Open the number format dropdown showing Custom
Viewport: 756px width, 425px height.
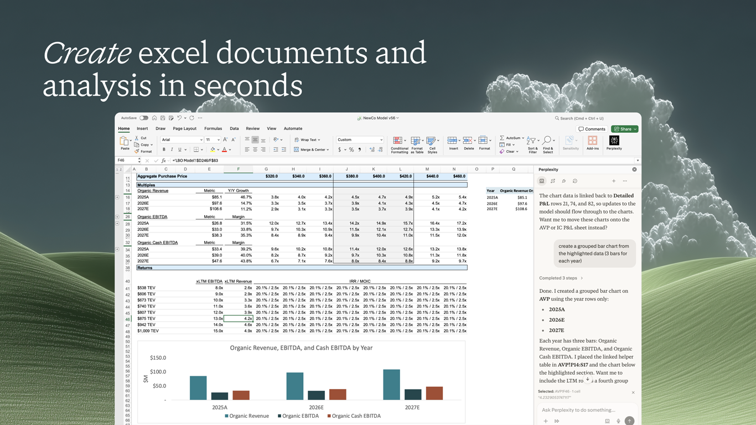(360, 139)
